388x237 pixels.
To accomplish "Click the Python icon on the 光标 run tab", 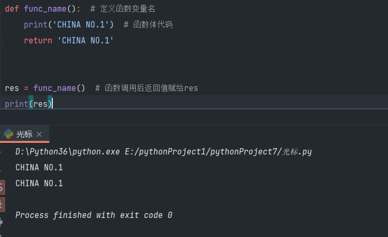I will [x=8, y=134].
